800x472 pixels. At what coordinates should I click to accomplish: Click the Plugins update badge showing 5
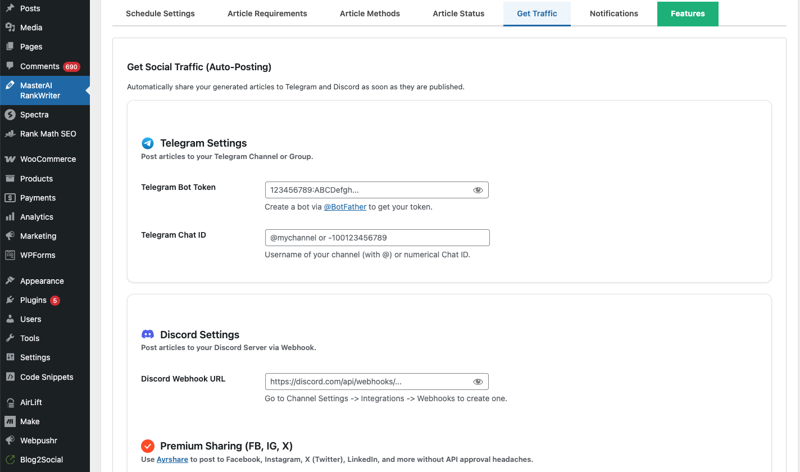click(54, 301)
